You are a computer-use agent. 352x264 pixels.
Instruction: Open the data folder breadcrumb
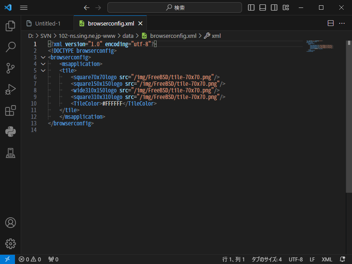tap(128, 36)
